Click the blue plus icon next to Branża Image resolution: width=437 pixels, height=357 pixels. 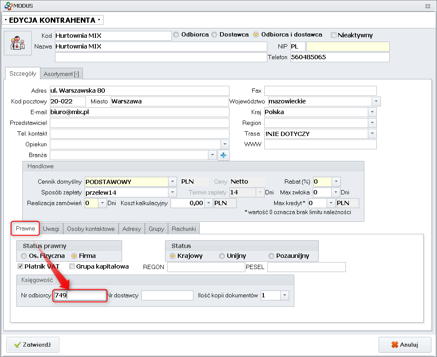223,155
